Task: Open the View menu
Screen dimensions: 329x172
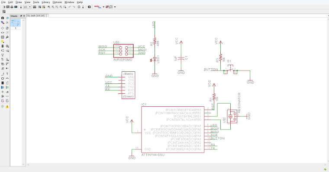Action: 27,2
